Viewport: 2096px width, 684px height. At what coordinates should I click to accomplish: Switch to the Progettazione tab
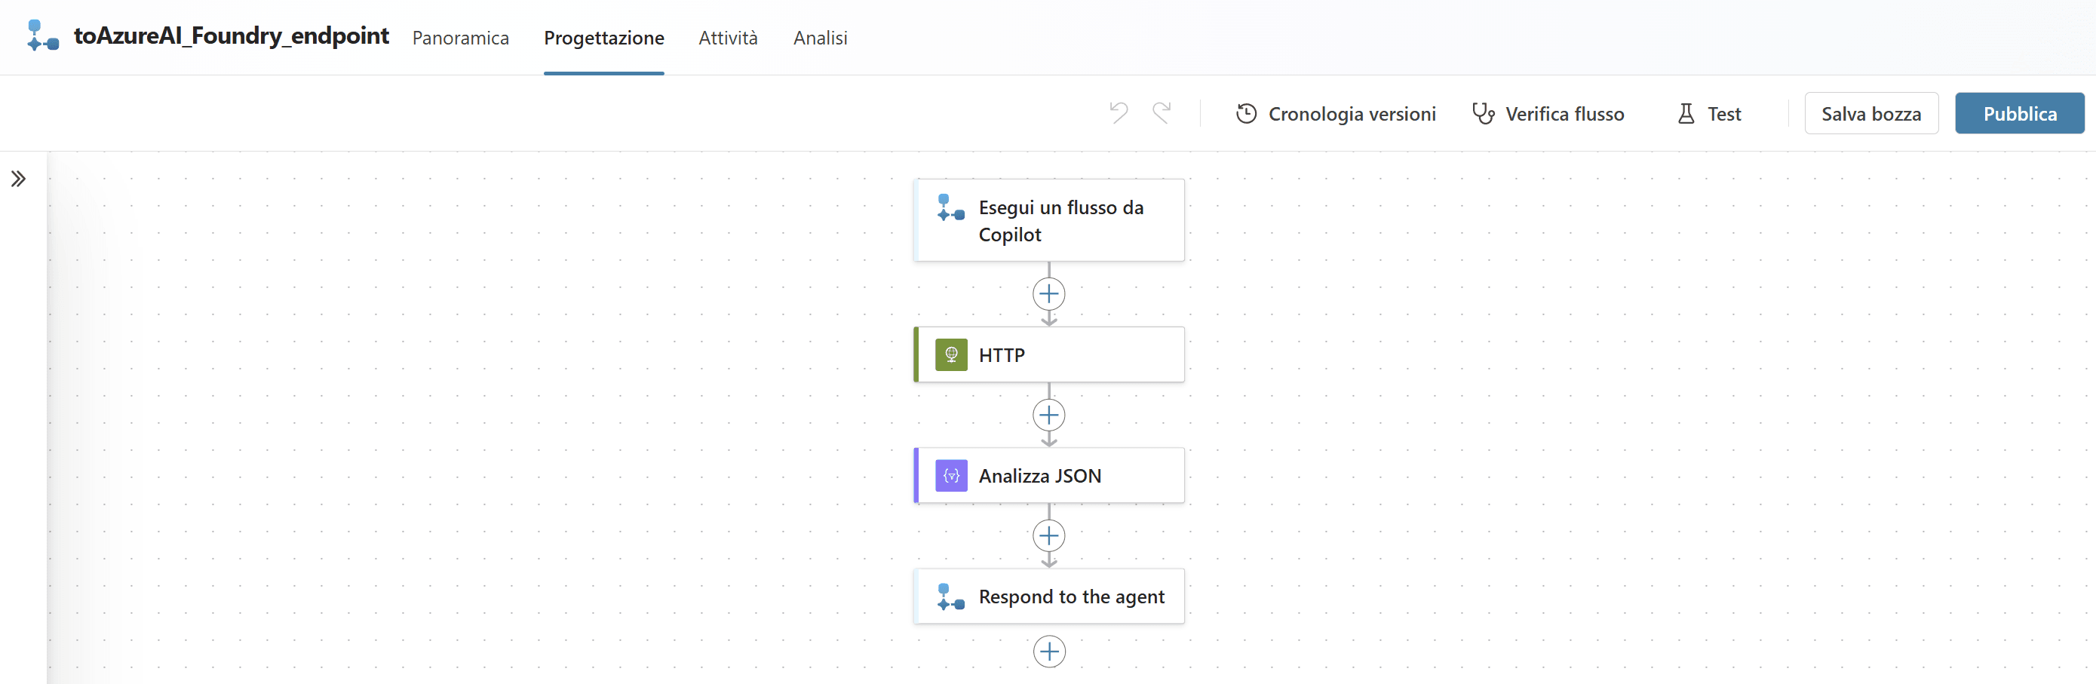pyautogui.click(x=603, y=38)
